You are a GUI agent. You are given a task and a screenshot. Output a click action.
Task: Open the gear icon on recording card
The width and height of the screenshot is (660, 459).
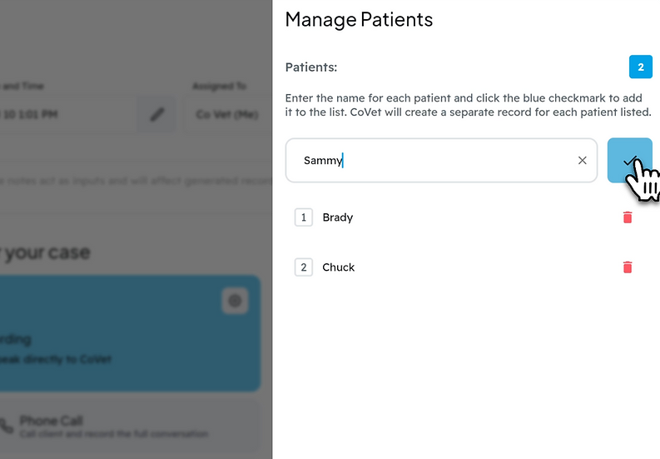tap(235, 301)
